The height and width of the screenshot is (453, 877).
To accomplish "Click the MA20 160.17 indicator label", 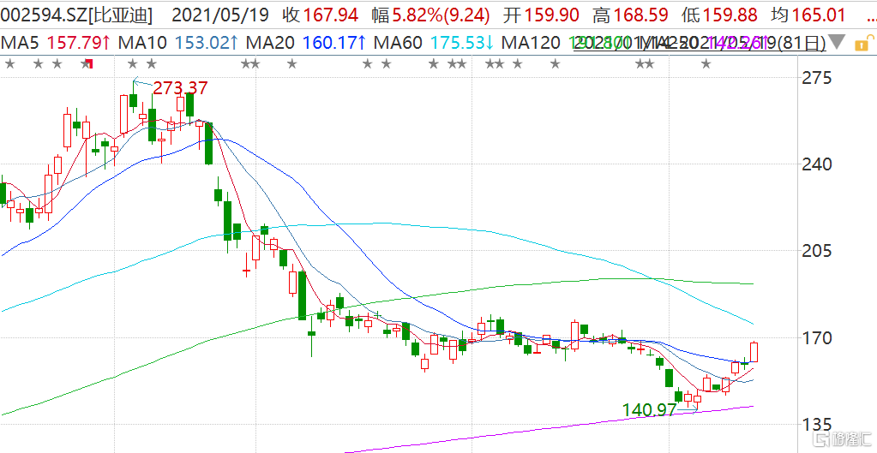I will point(307,43).
